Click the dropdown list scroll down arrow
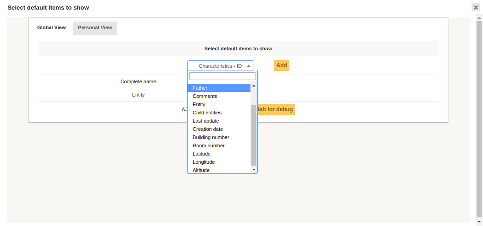Image resolution: width=483 pixels, height=226 pixels. (254, 169)
